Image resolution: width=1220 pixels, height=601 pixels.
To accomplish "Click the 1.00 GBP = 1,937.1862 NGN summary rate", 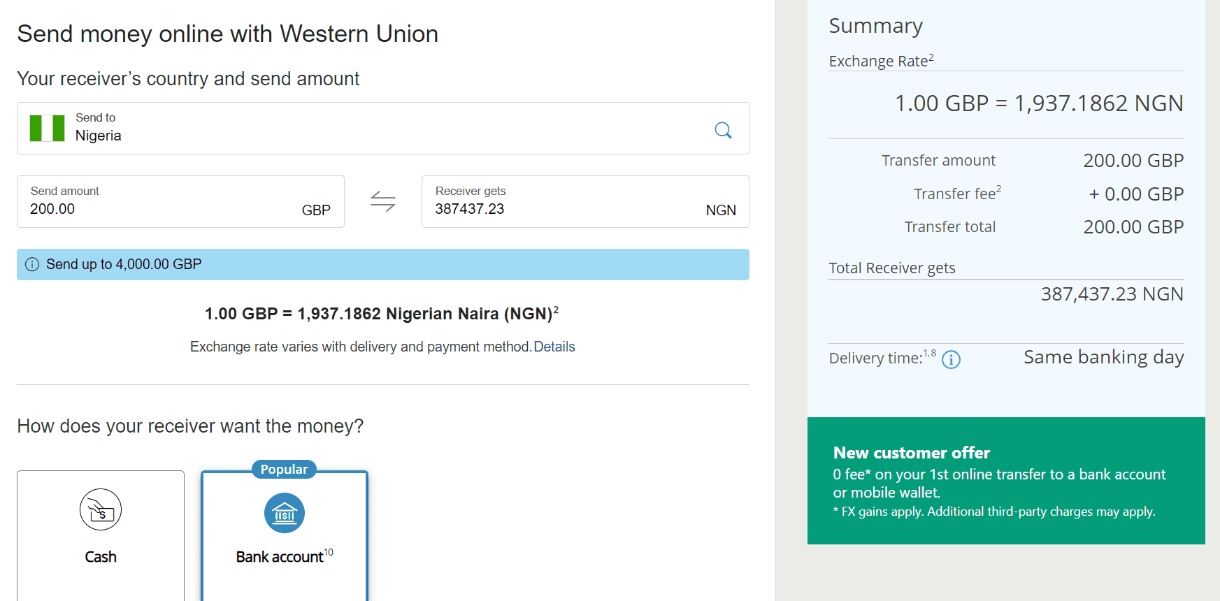I will 1039,103.
